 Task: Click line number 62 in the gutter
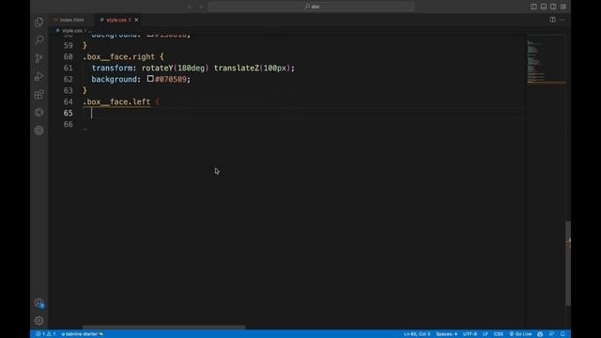(68, 79)
